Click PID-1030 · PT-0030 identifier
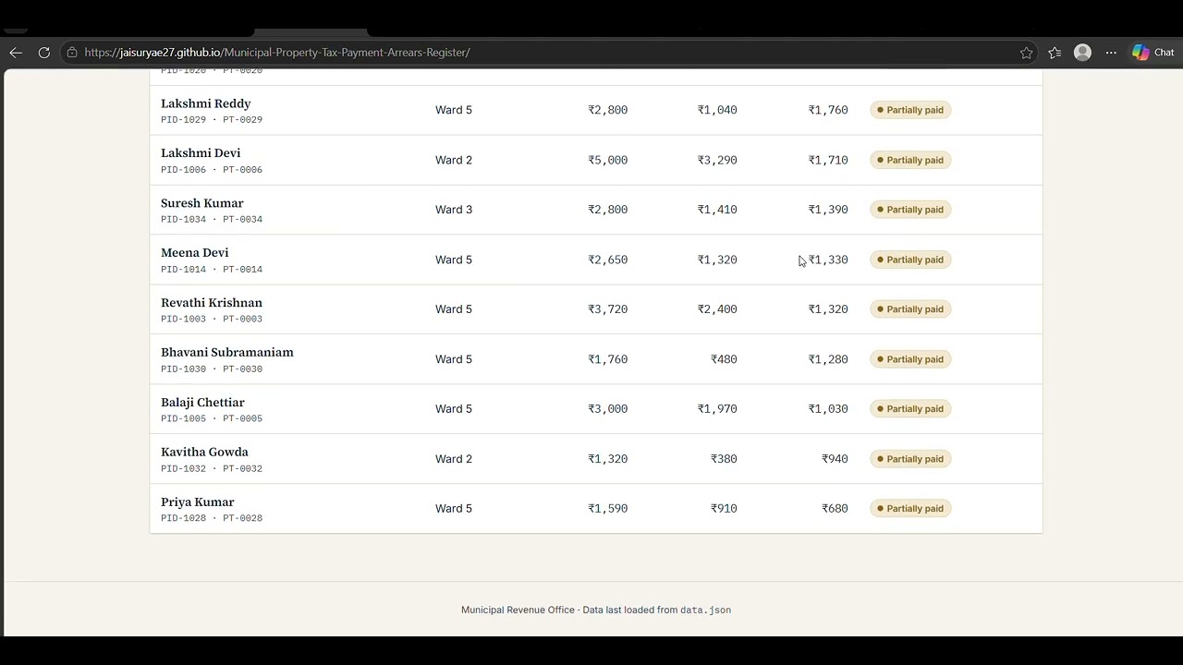1183x665 pixels. click(212, 369)
